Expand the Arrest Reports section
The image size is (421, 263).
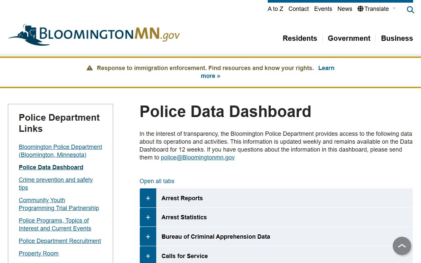point(276,198)
